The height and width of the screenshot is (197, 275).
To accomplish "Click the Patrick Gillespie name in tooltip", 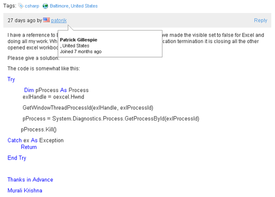I will point(78,40).
